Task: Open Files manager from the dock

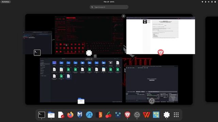Action: click(51, 115)
